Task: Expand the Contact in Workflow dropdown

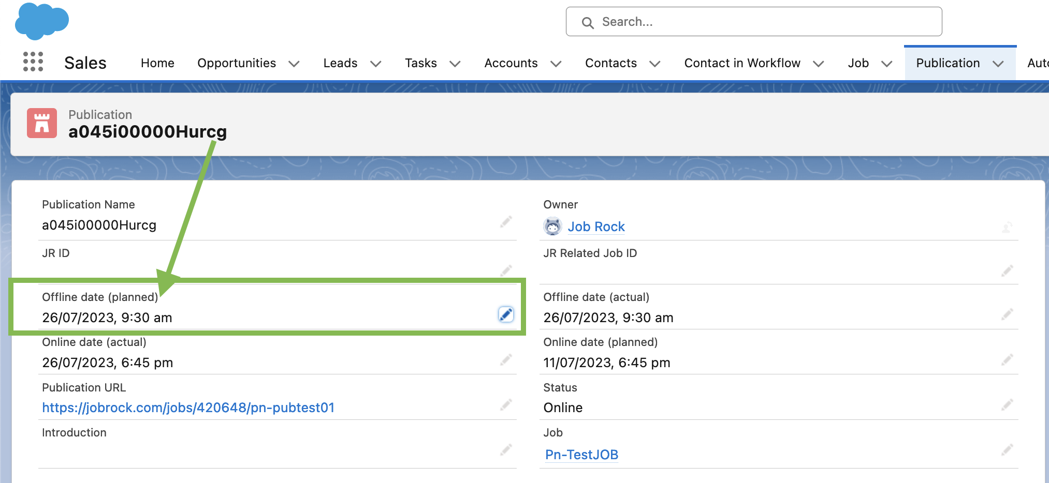Action: click(x=819, y=64)
